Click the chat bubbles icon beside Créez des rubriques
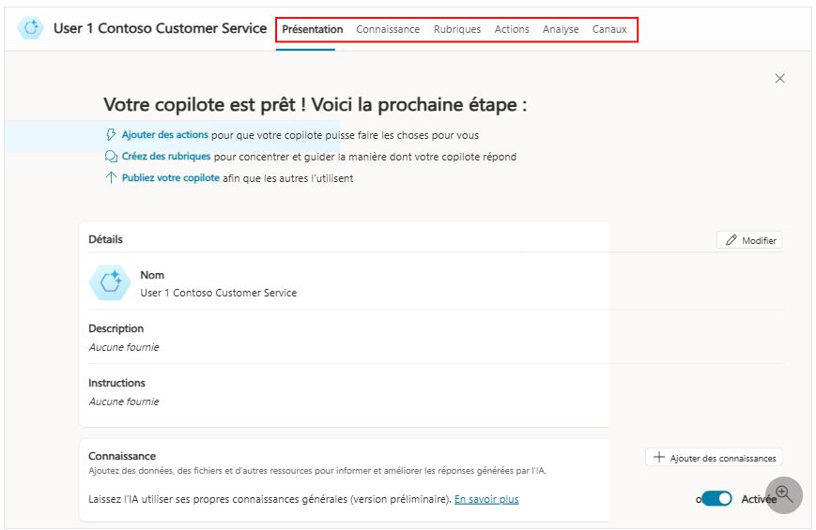Viewport: 816px width, 530px height. click(x=112, y=157)
